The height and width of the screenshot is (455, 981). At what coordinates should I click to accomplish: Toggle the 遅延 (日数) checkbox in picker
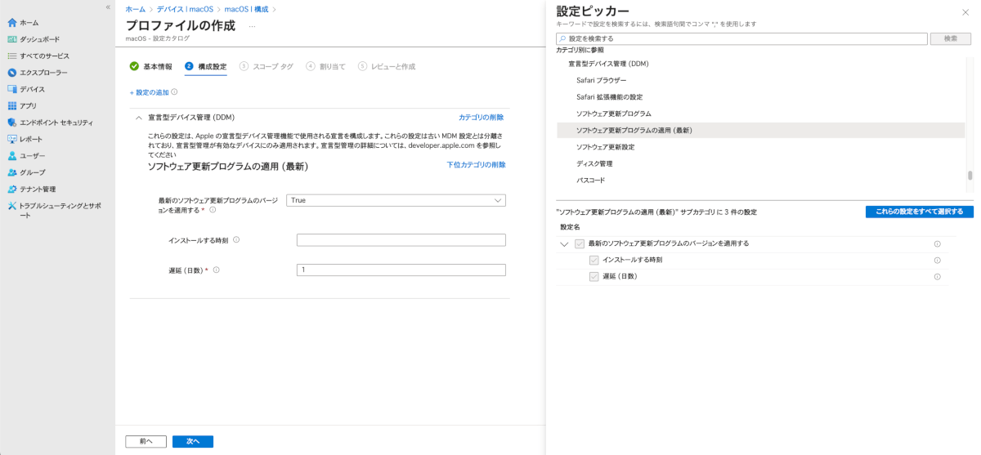tap(594, 276)
